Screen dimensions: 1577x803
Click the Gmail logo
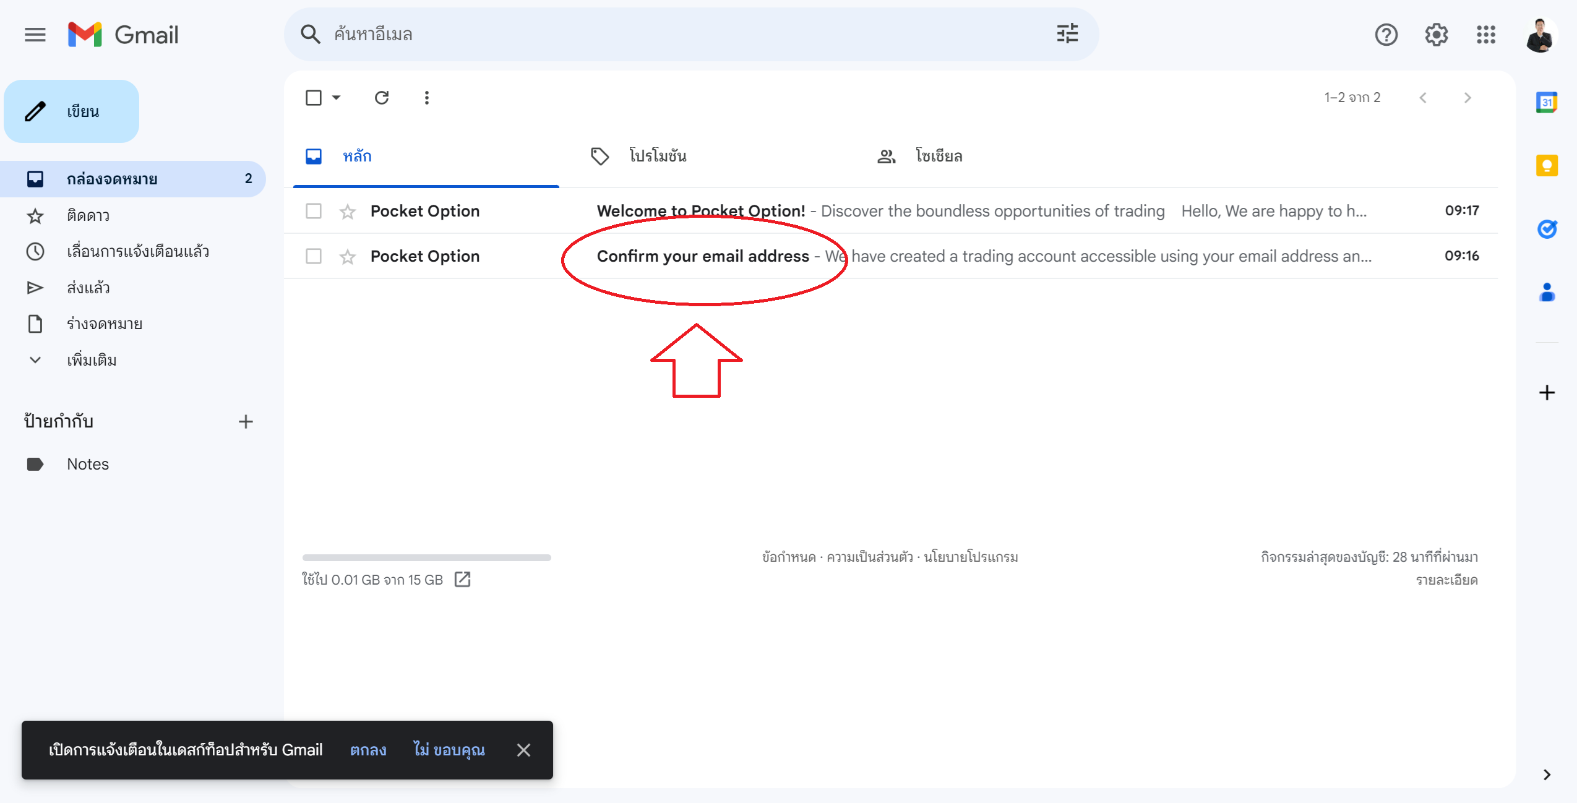pos(123,35)
